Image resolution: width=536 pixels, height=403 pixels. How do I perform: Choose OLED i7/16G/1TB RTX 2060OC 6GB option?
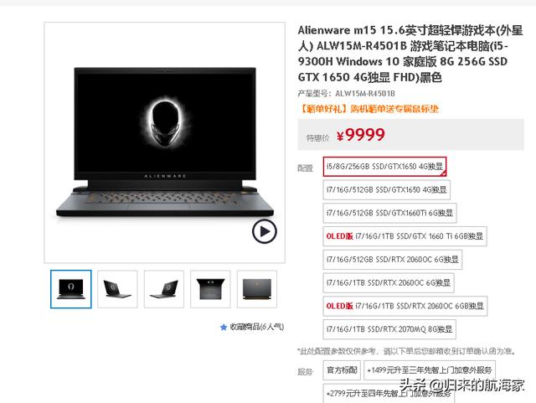coord(405,306)
